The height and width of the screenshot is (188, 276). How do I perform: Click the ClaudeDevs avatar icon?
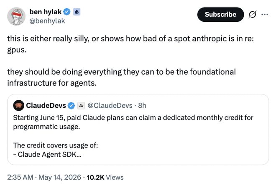pyautogui.click(x=19, y=105)
